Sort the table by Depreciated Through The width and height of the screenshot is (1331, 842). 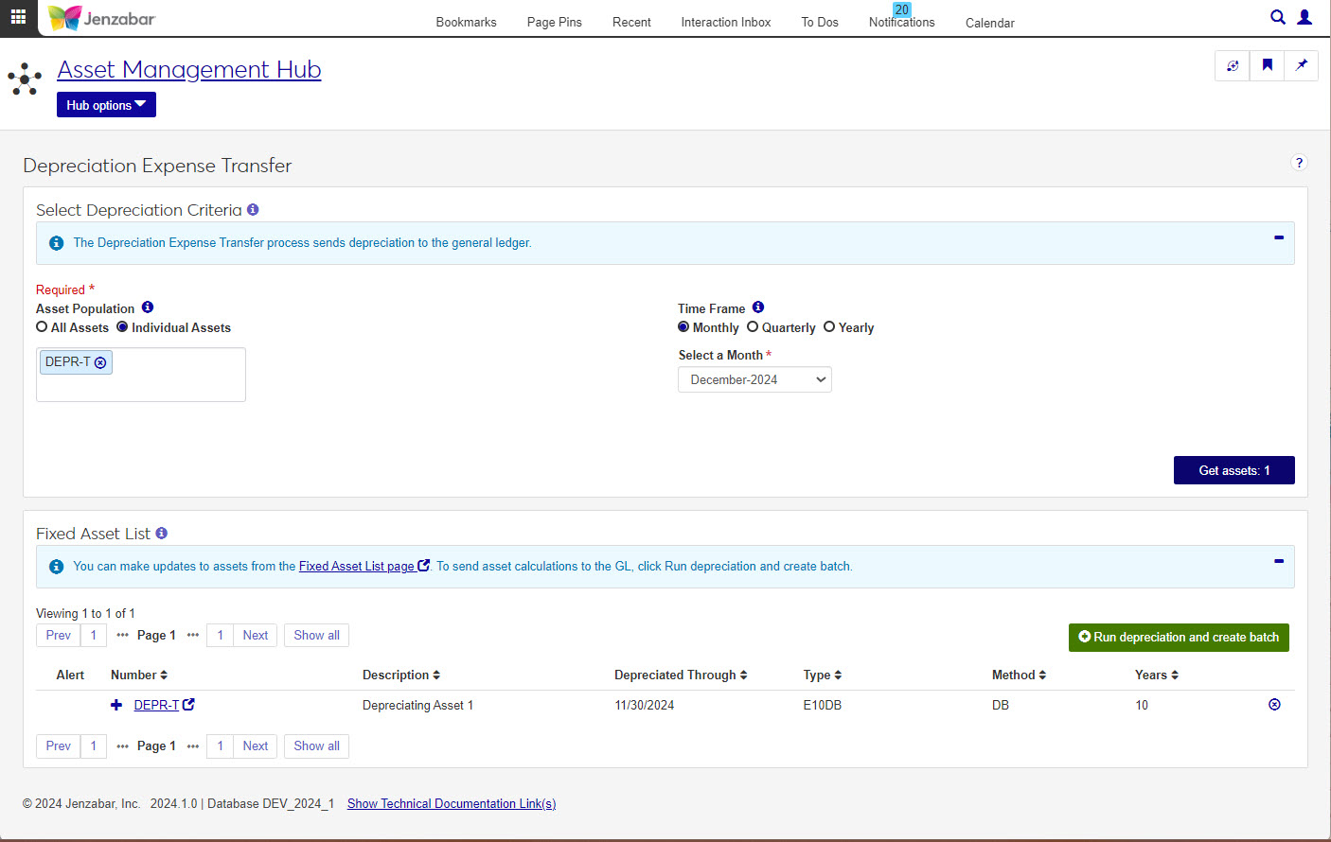pyautogui.click(x=680, y=675)
